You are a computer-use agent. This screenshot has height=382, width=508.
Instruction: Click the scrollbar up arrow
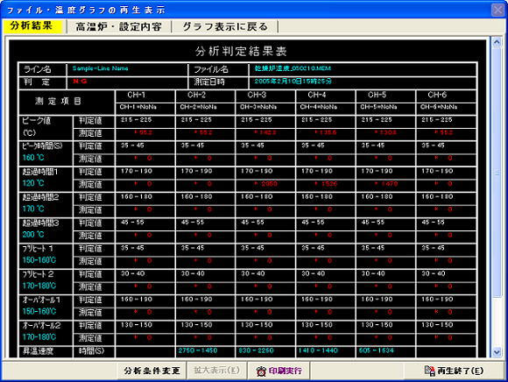(497, 42)
